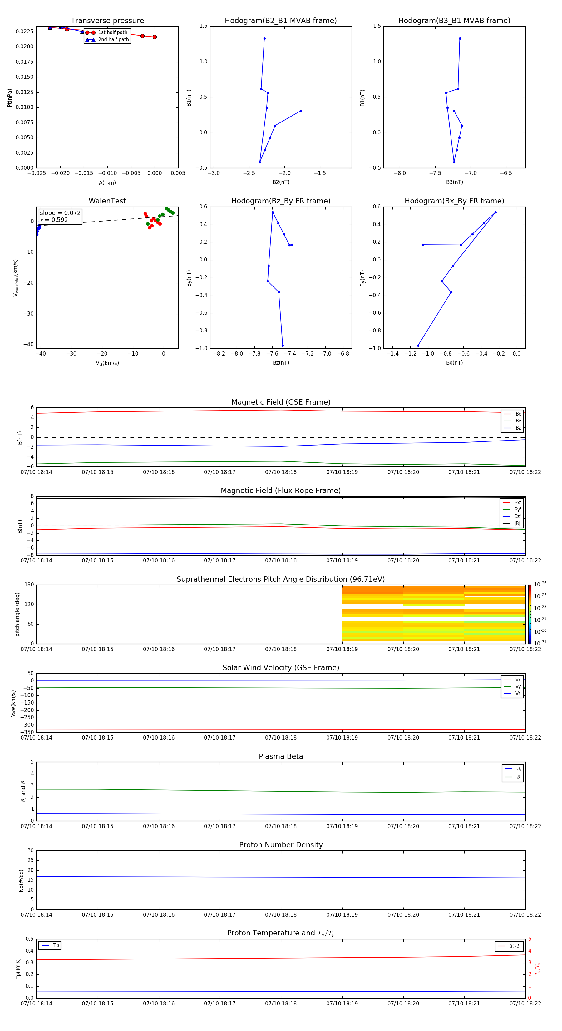Click the 'Hodogram(B2_B1 MVAB frame)' title
Image resolution: width=562 pixels, height=1031 pixels.
point(281,21)
